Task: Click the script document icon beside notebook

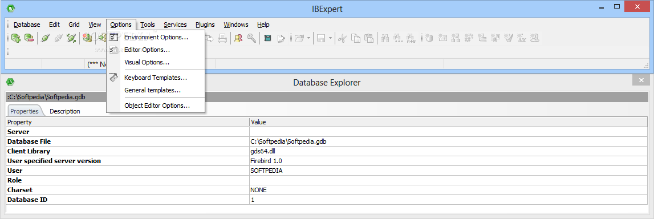Action: (x=281, y=38)
